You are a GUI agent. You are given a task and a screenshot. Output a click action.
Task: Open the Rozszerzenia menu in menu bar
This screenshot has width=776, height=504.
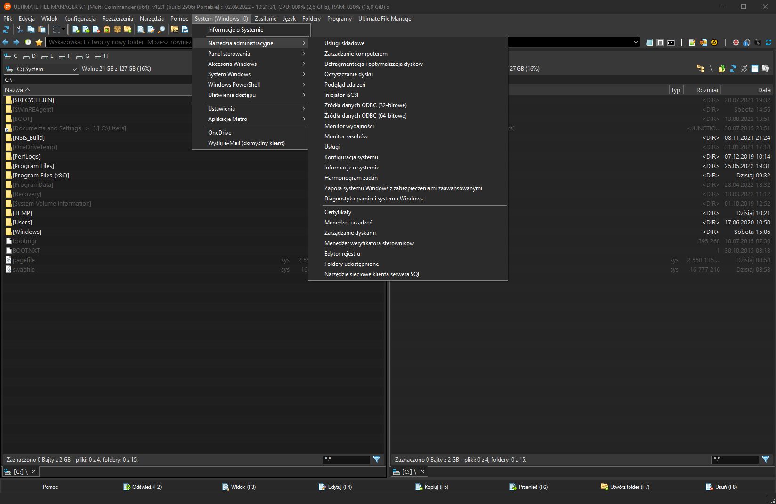click(x=118, y=19)
